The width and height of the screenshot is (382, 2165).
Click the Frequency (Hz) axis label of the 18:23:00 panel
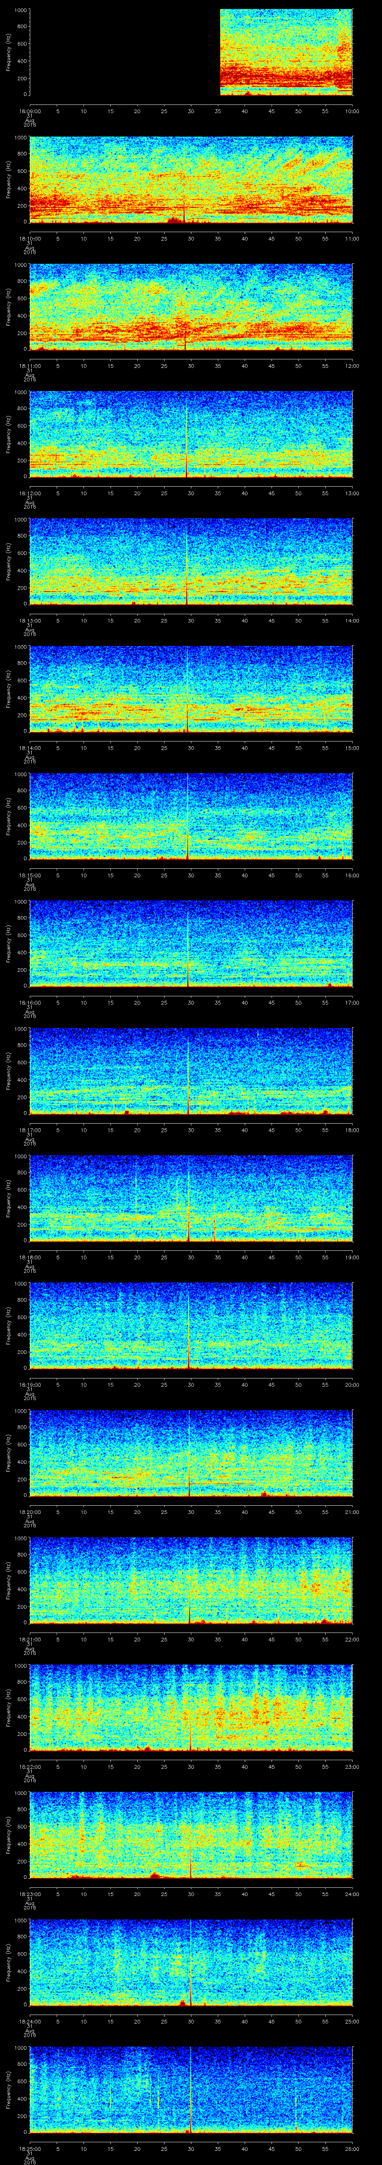(9, 1835)
